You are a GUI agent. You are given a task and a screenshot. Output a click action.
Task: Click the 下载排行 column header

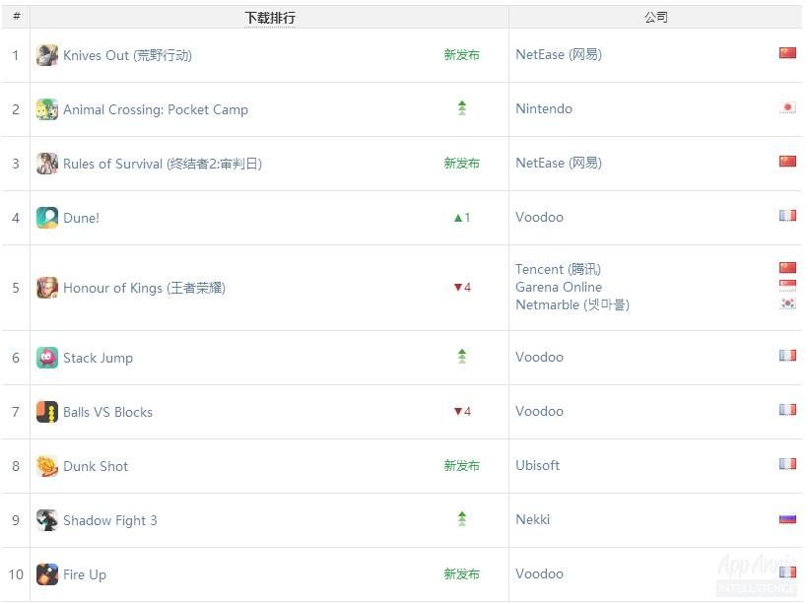tap(269, 17)
